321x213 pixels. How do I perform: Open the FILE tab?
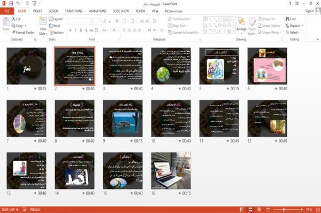(x=7, y=11)
